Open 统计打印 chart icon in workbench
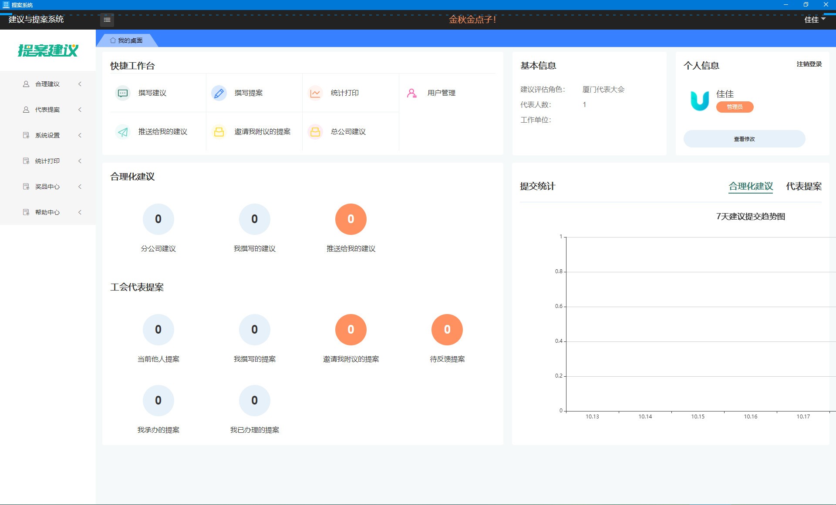 click(x=315, y=93)
